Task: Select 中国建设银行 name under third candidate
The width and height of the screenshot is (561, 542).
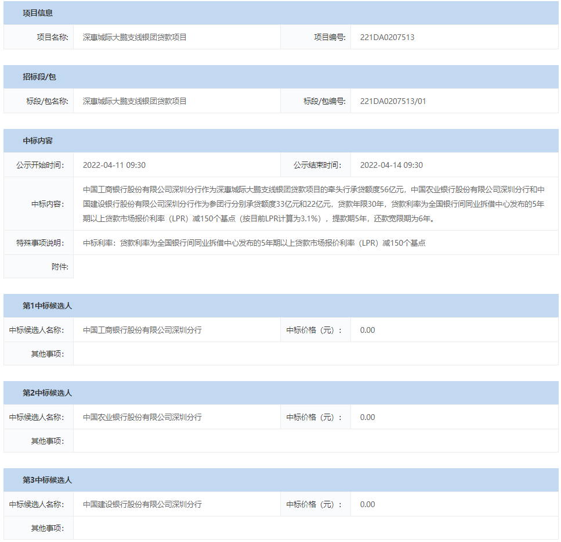Action: tap(142, 504)
